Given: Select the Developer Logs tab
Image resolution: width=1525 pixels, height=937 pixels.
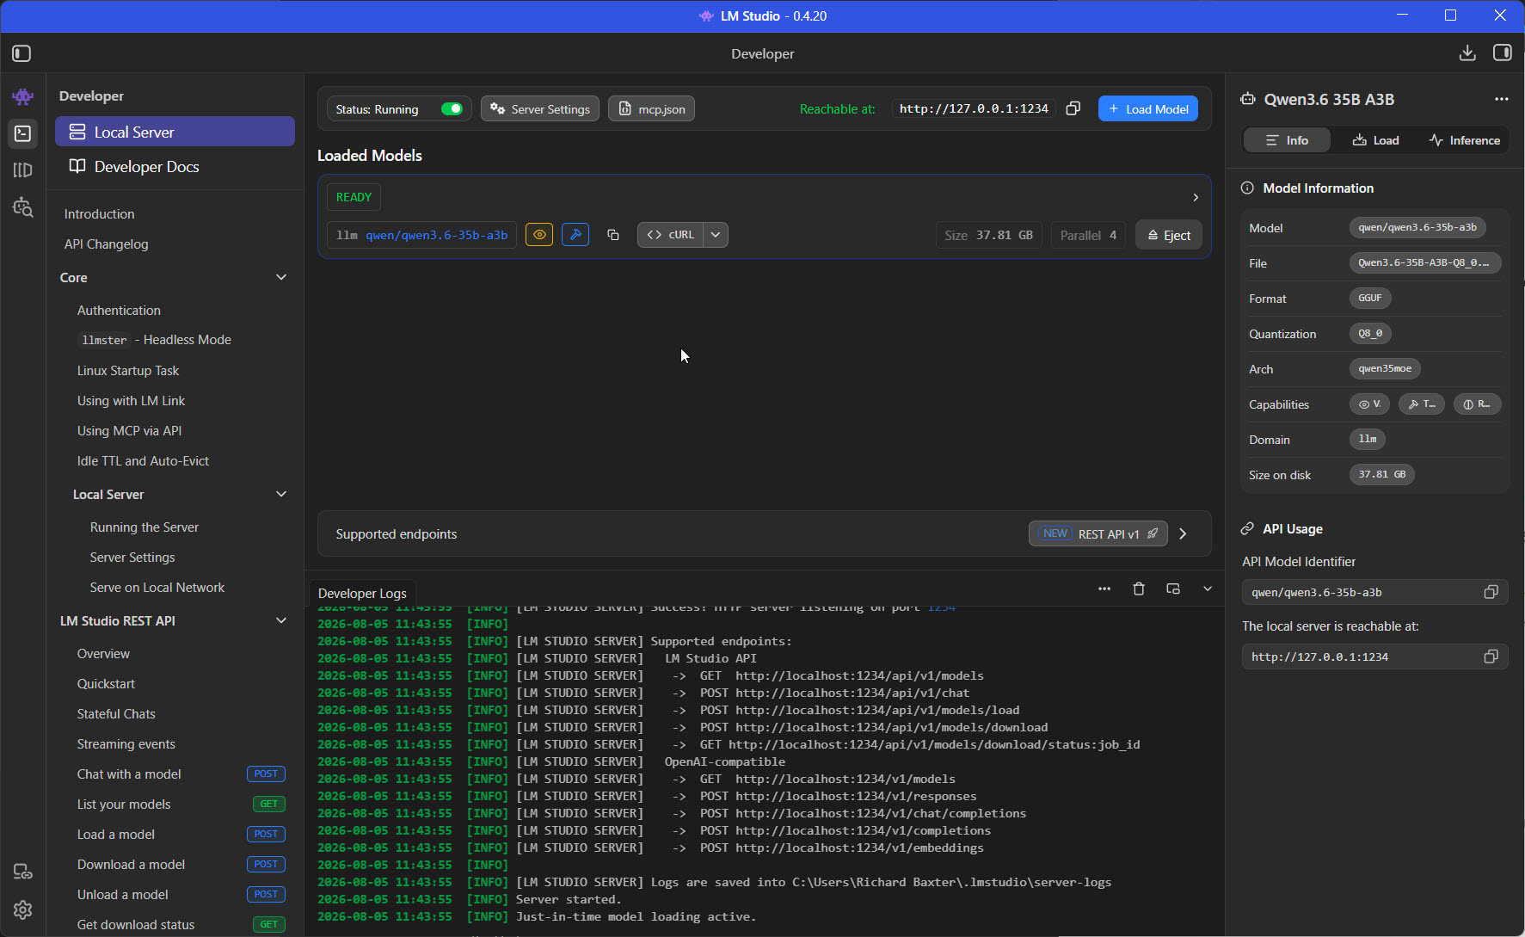Looking at the screenshot, I should point(362,593).
